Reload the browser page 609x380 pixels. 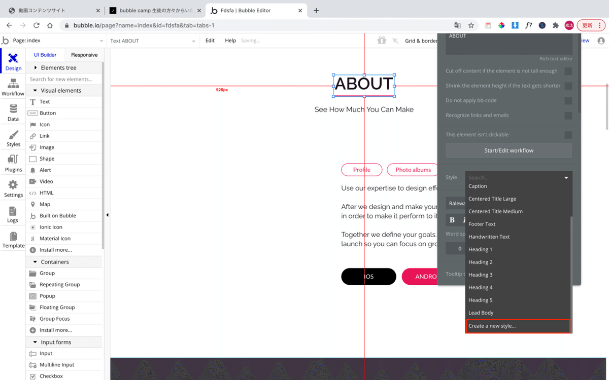pyautogui.click(x=37, y=25)
